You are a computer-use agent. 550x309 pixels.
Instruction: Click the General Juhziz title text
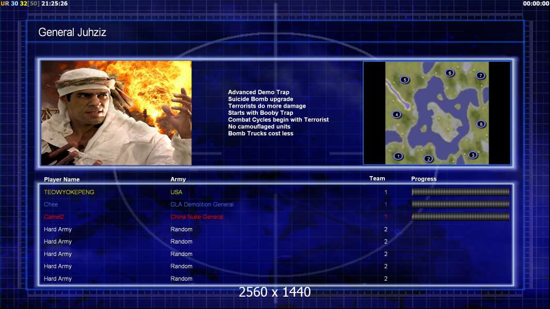[72, 32]
